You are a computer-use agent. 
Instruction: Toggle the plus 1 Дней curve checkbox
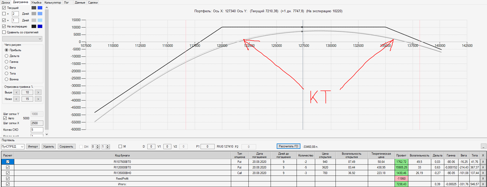(x=4, y=20)
